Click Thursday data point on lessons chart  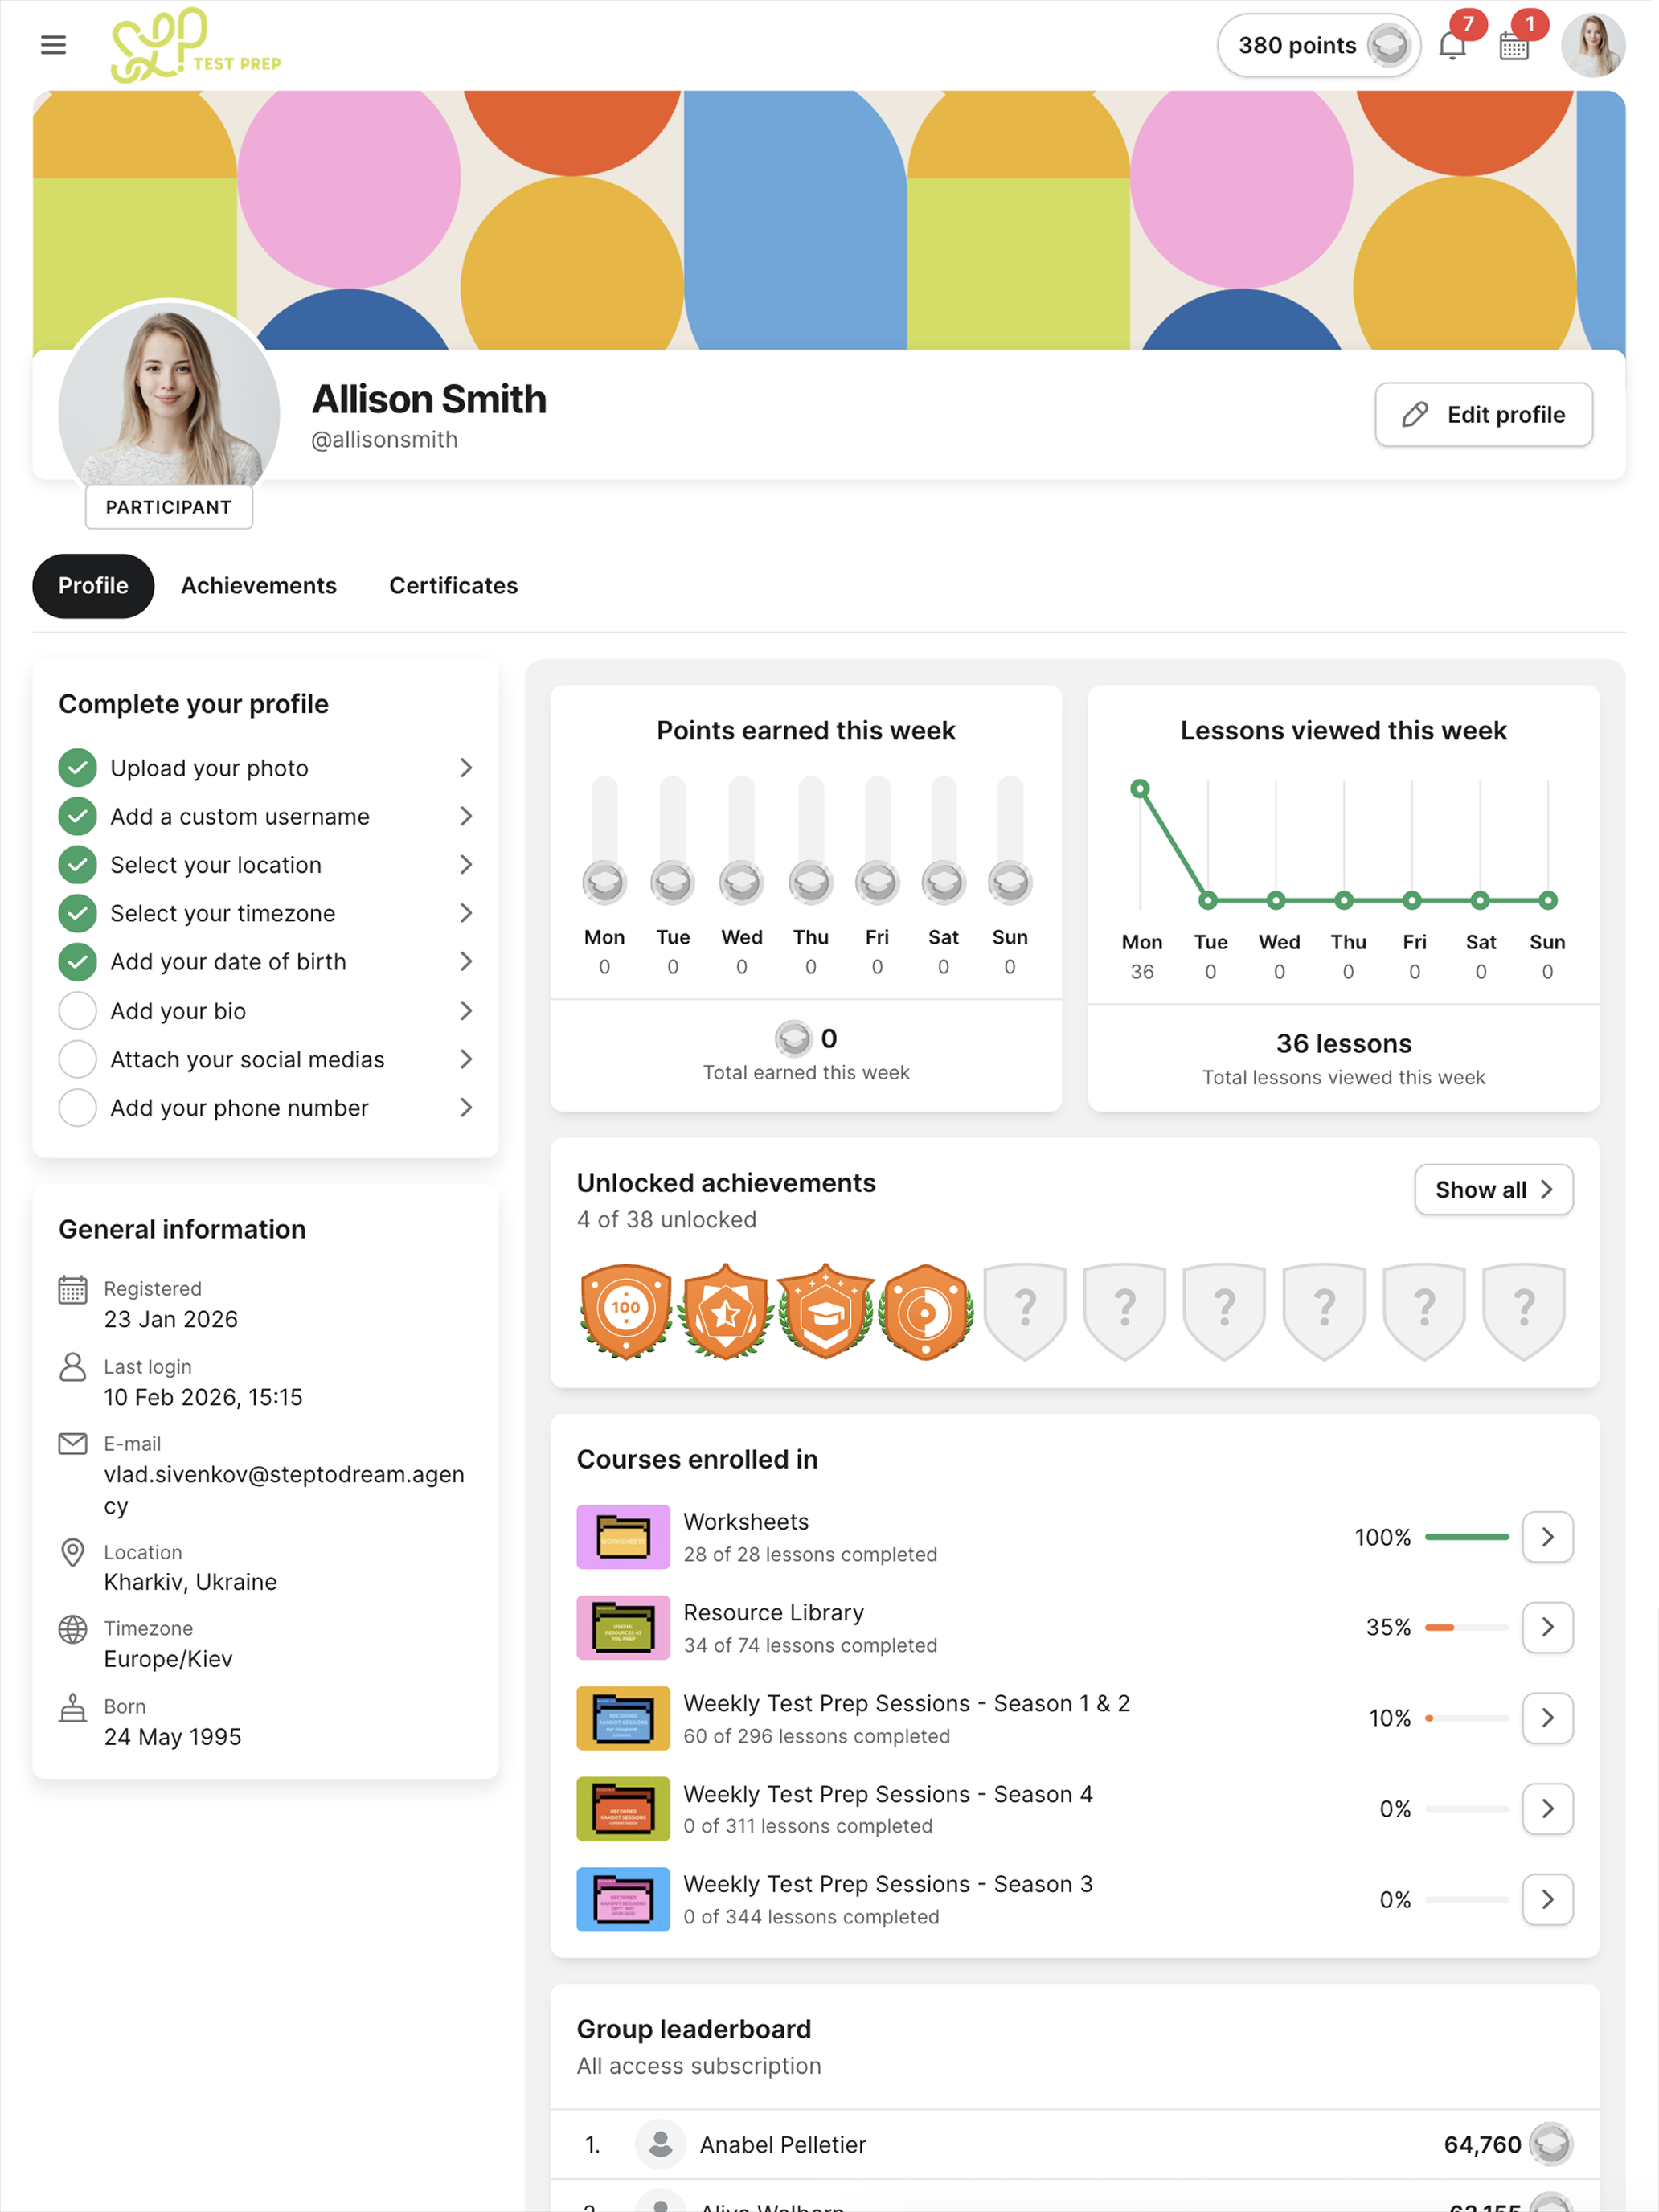(x=1344, y=900)
